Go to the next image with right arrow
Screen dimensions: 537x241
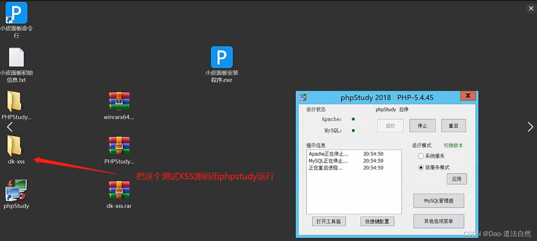(x=530, y=127)
